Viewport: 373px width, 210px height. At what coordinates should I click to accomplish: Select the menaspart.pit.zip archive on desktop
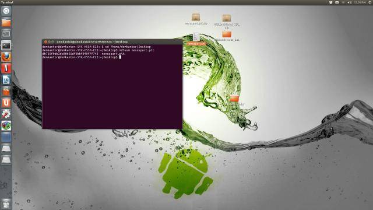(x=196, y=19)
